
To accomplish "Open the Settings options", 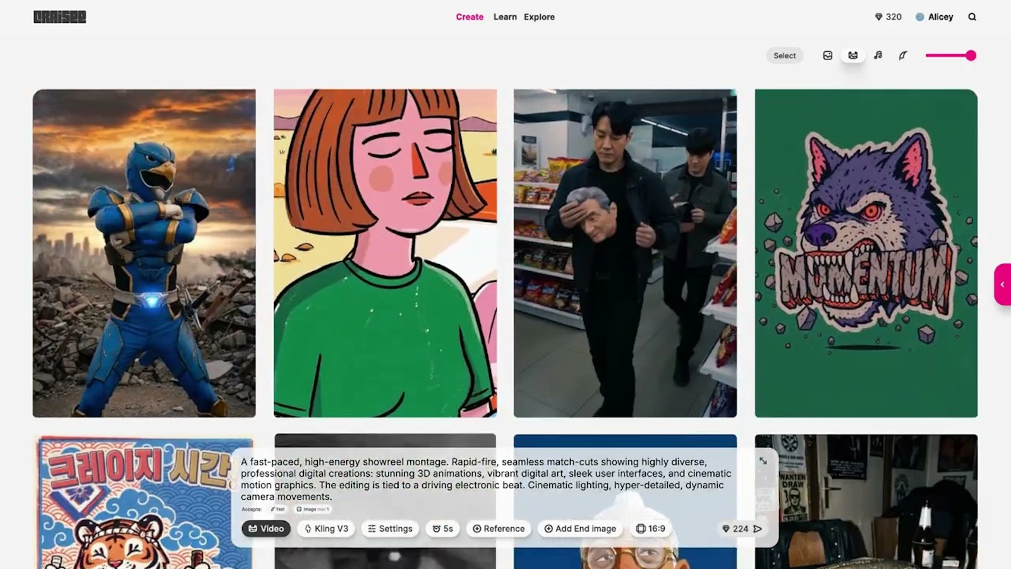I will point(390,529).
